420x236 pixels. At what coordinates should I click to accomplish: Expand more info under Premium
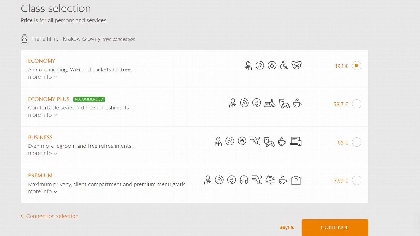pos(43,192)
